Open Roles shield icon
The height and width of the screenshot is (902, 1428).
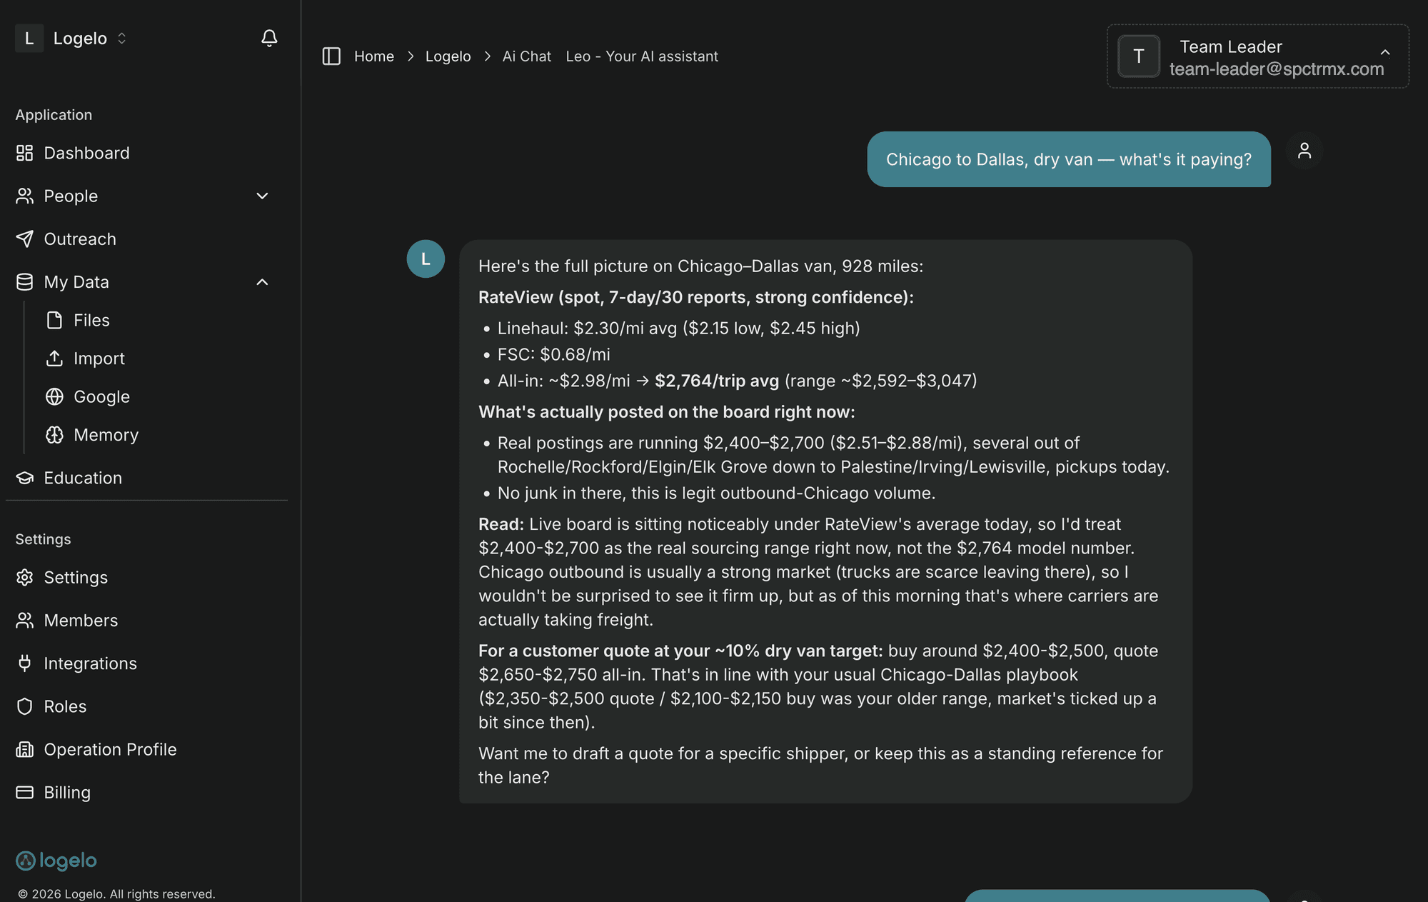[x=25, y=706]
